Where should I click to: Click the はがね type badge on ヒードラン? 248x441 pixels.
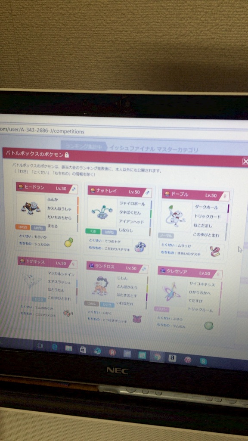click(x=38, y=227)
